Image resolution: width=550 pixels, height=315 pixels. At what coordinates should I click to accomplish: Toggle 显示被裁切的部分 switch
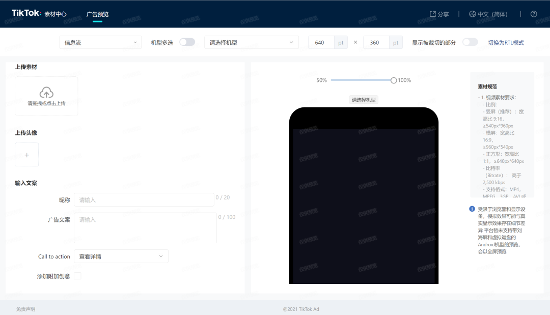(x=470, y=42)
